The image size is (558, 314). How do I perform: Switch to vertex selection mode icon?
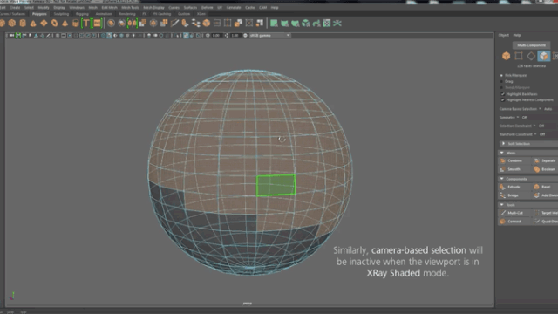coord(519,56)
